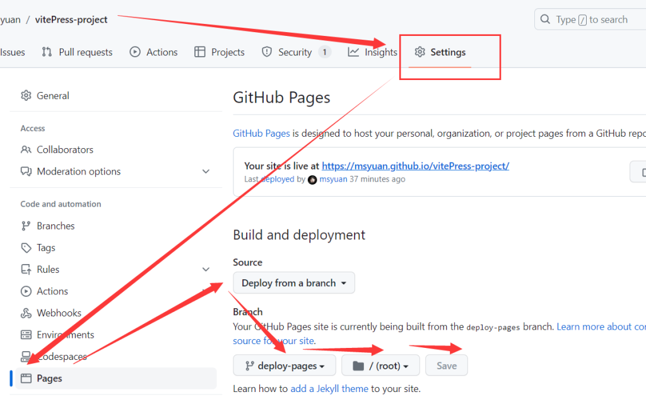Open the add a Jekyll theme link
This screenshot has width=646, height=404.
click(329, 388)
